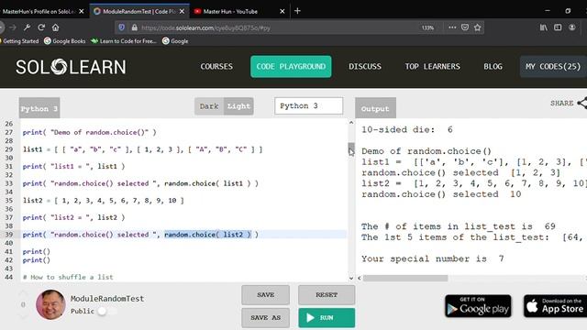Click MasterHun profile avatar
The height and width of the screenshot is (330, 587).
[50, 304]
